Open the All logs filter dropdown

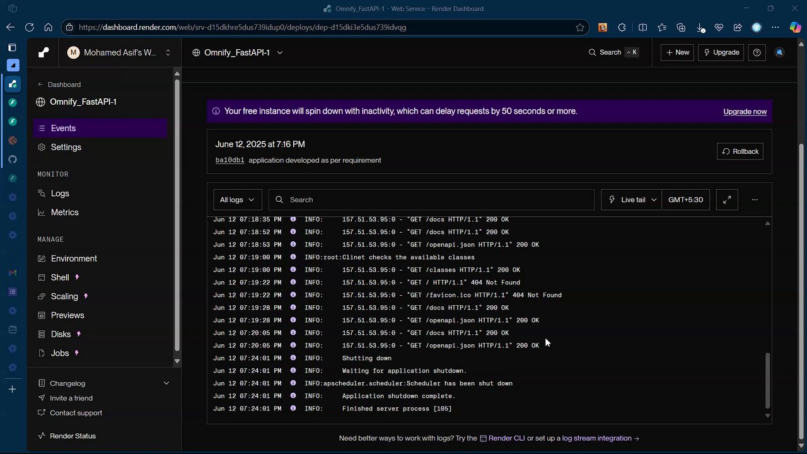(237, 199)
